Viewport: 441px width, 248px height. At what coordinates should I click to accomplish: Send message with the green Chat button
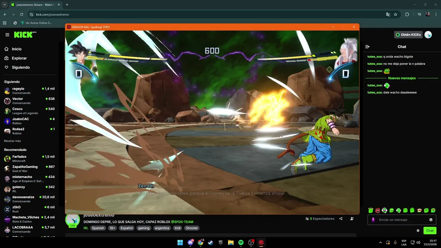430,231
